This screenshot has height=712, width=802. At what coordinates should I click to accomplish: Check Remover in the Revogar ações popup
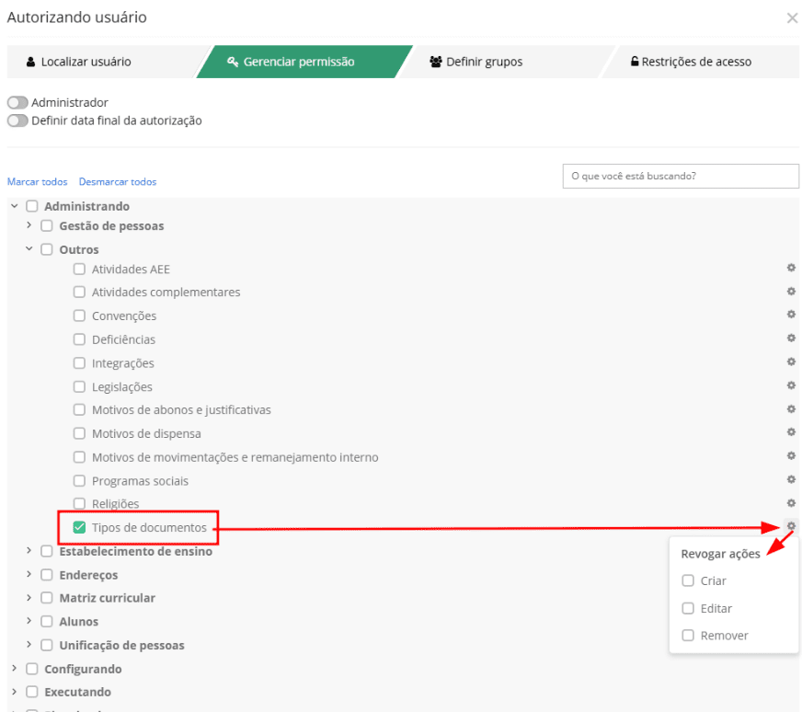coord(688,636)
